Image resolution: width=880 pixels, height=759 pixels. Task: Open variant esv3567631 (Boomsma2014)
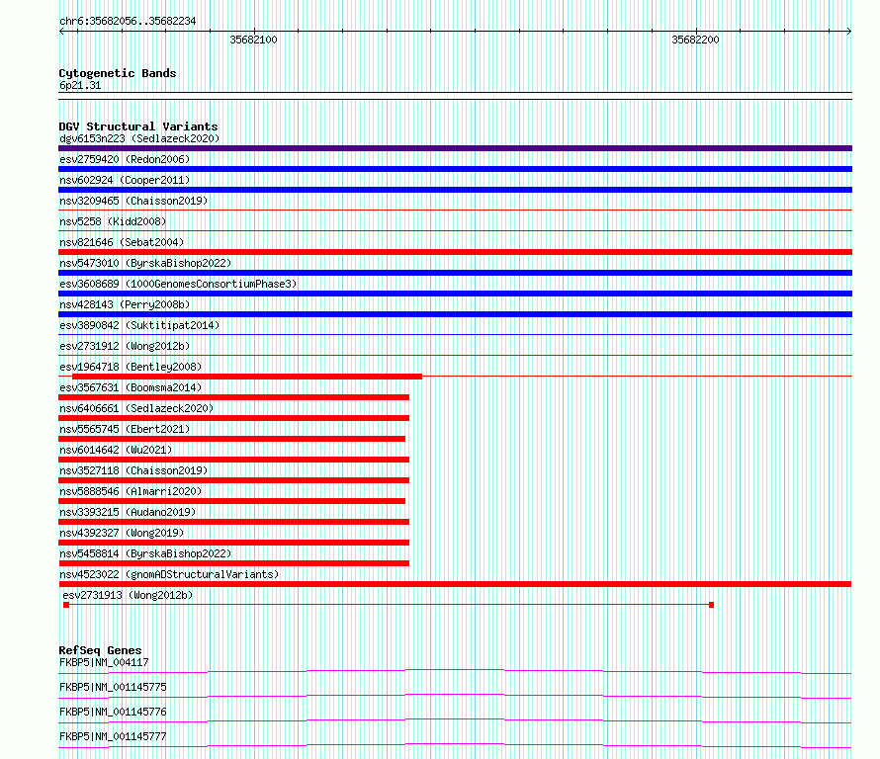pos(131,387)
